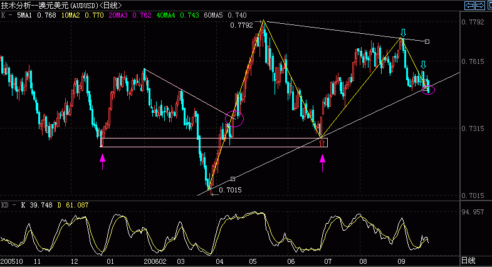
Task: Click the 0.7615 value on the price axis
Action: (x=473, y=61)
